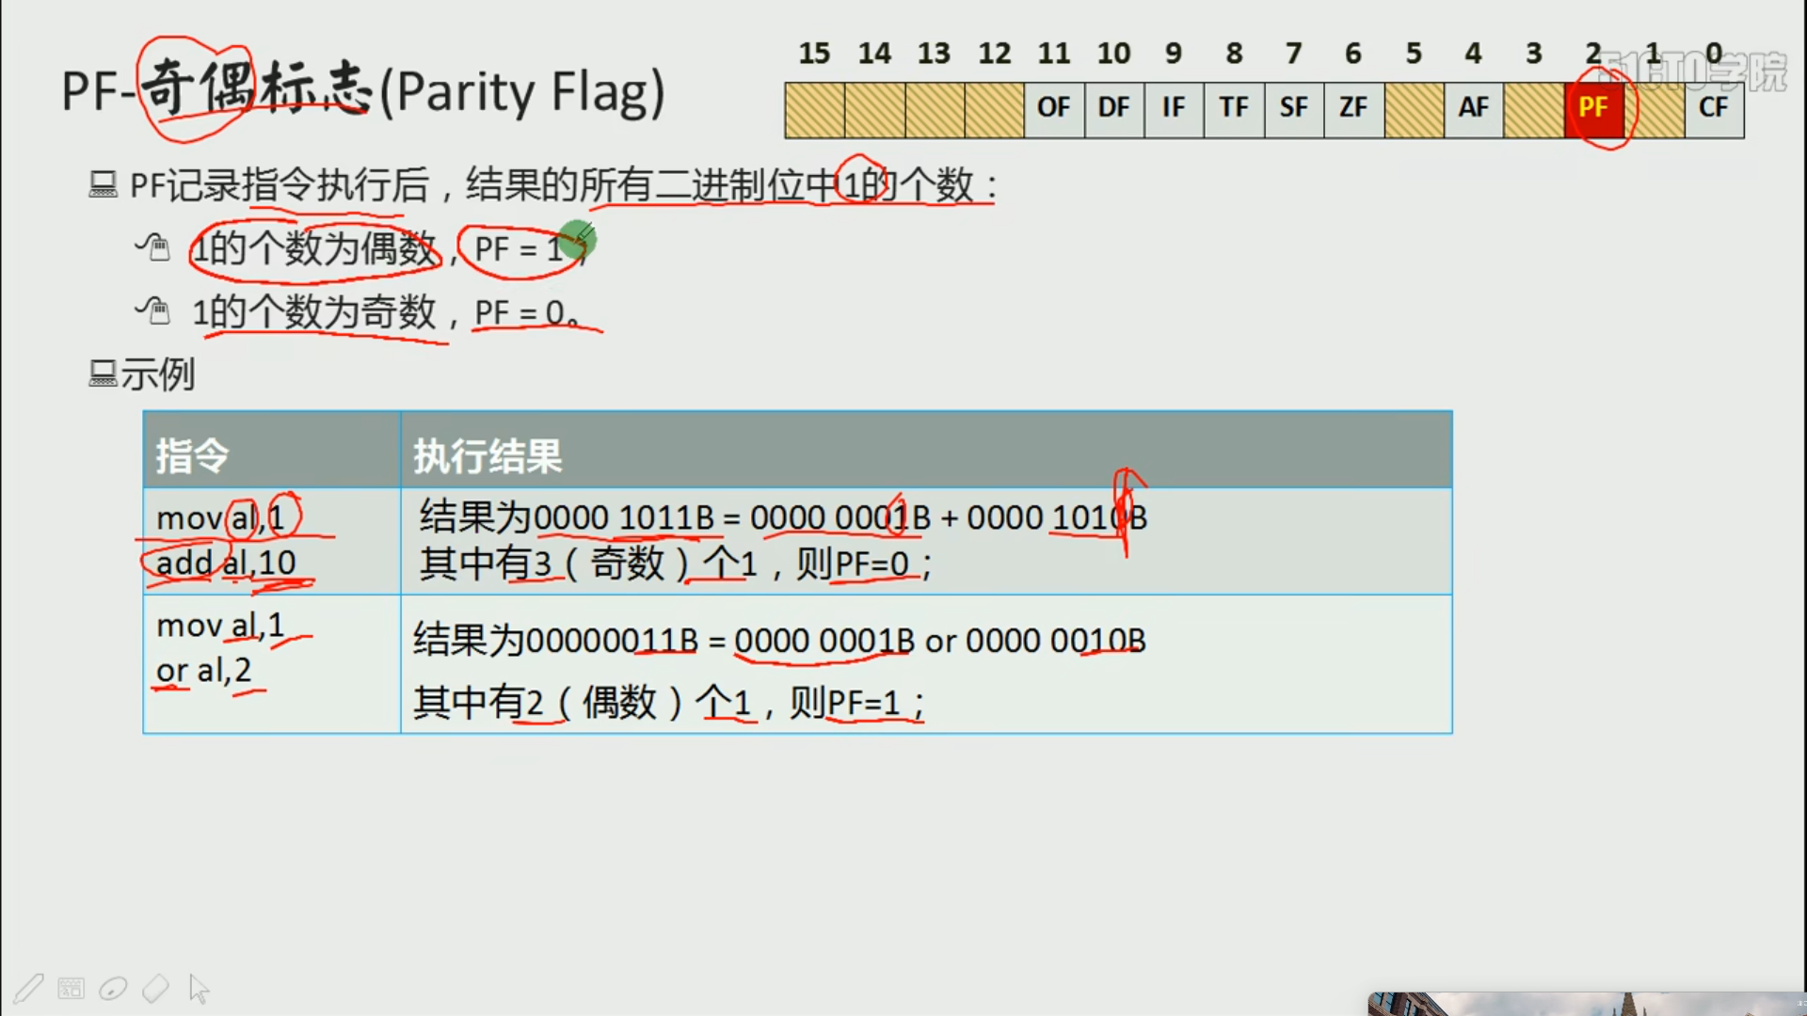Click the AF flag cell at bit 4
Screen dimensions: 1807x1016
(1473, 108)
